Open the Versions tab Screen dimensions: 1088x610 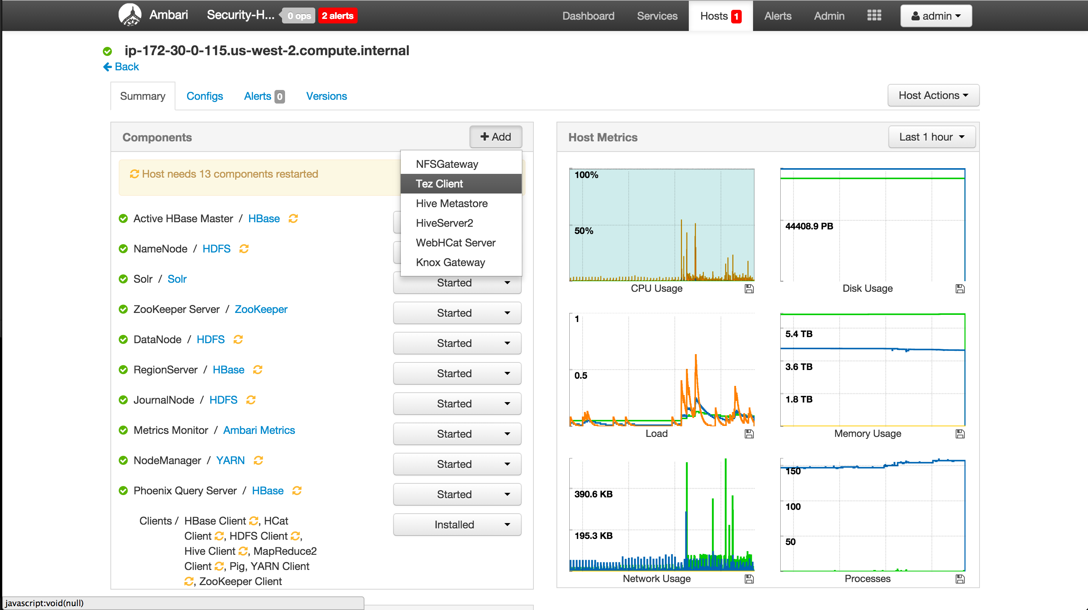326,96
